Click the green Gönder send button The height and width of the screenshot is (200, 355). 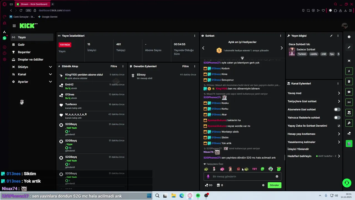tap(275, 185)
